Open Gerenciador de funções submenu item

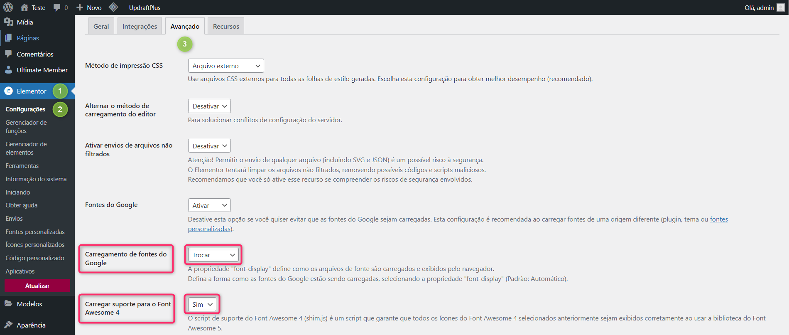(26, 127)
